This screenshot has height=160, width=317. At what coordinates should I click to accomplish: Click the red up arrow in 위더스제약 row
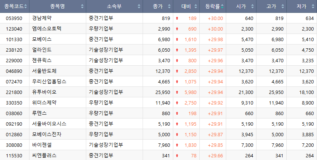point(177,103)
